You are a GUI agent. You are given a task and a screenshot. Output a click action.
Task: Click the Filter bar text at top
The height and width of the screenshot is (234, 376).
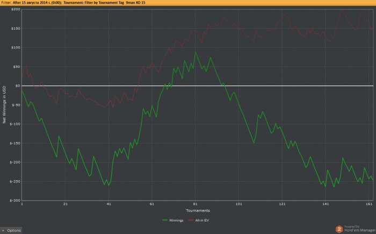(73, 3)
